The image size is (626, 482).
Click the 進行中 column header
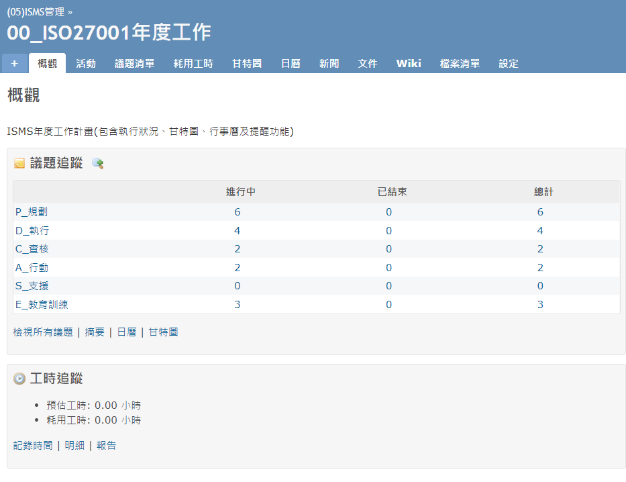point(241,192)
